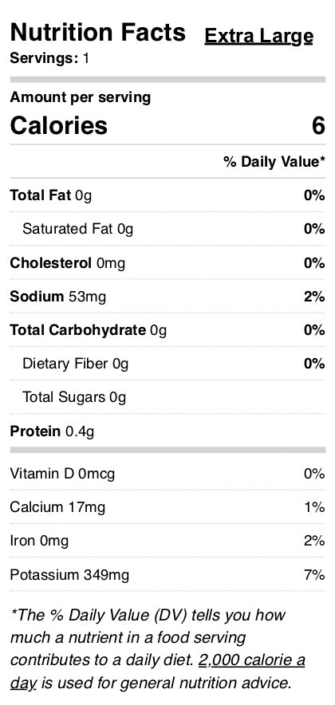Click the Total Sugars 0g row

point(167,397)
